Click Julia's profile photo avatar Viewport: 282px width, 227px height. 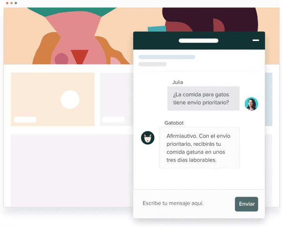click(x=251, y=104)
